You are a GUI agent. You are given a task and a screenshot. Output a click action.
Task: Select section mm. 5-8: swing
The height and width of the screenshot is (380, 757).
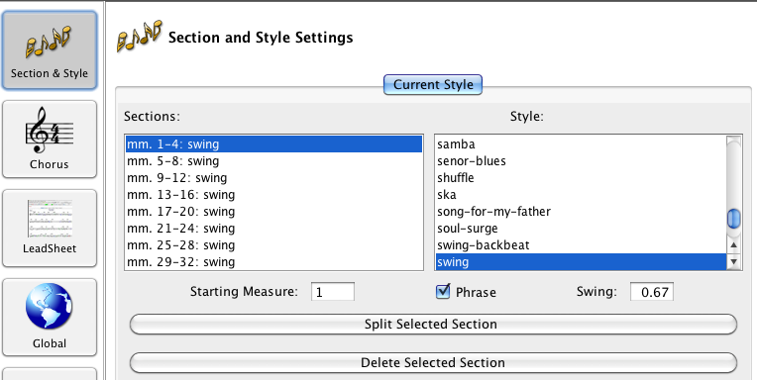[273, 161]
